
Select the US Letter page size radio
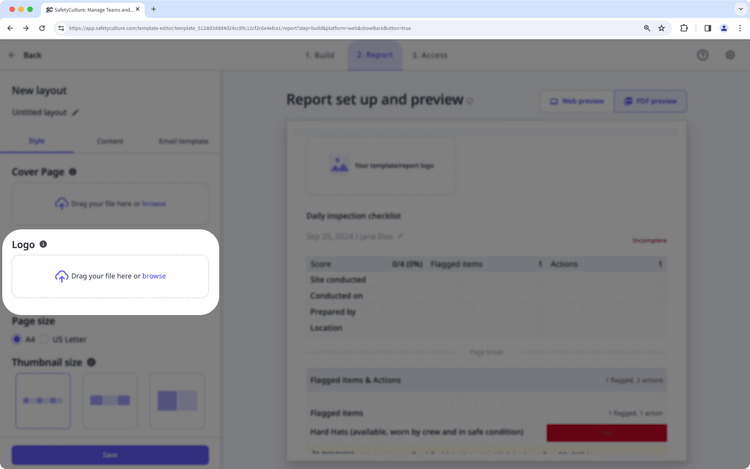pos(44,339)
